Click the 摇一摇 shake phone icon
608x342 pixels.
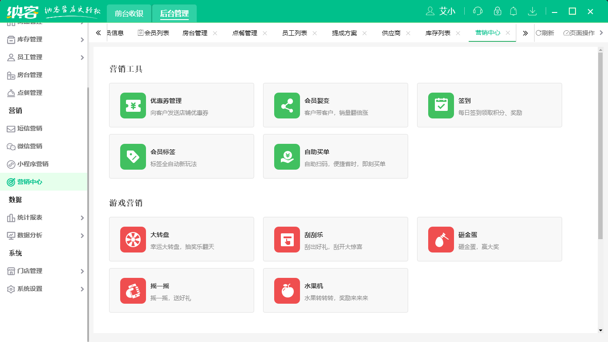point(133,290)
